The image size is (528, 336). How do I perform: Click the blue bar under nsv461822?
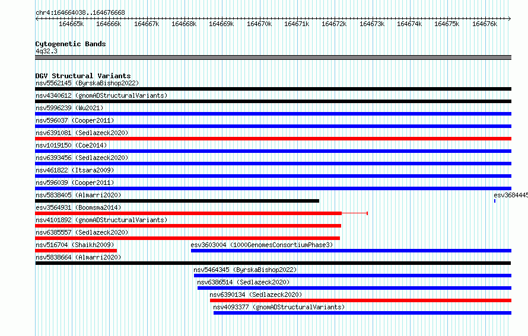273,176
